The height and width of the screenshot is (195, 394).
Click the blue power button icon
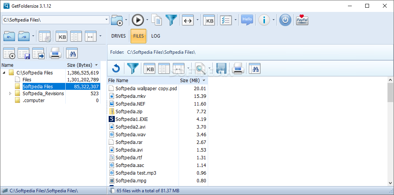285,20
